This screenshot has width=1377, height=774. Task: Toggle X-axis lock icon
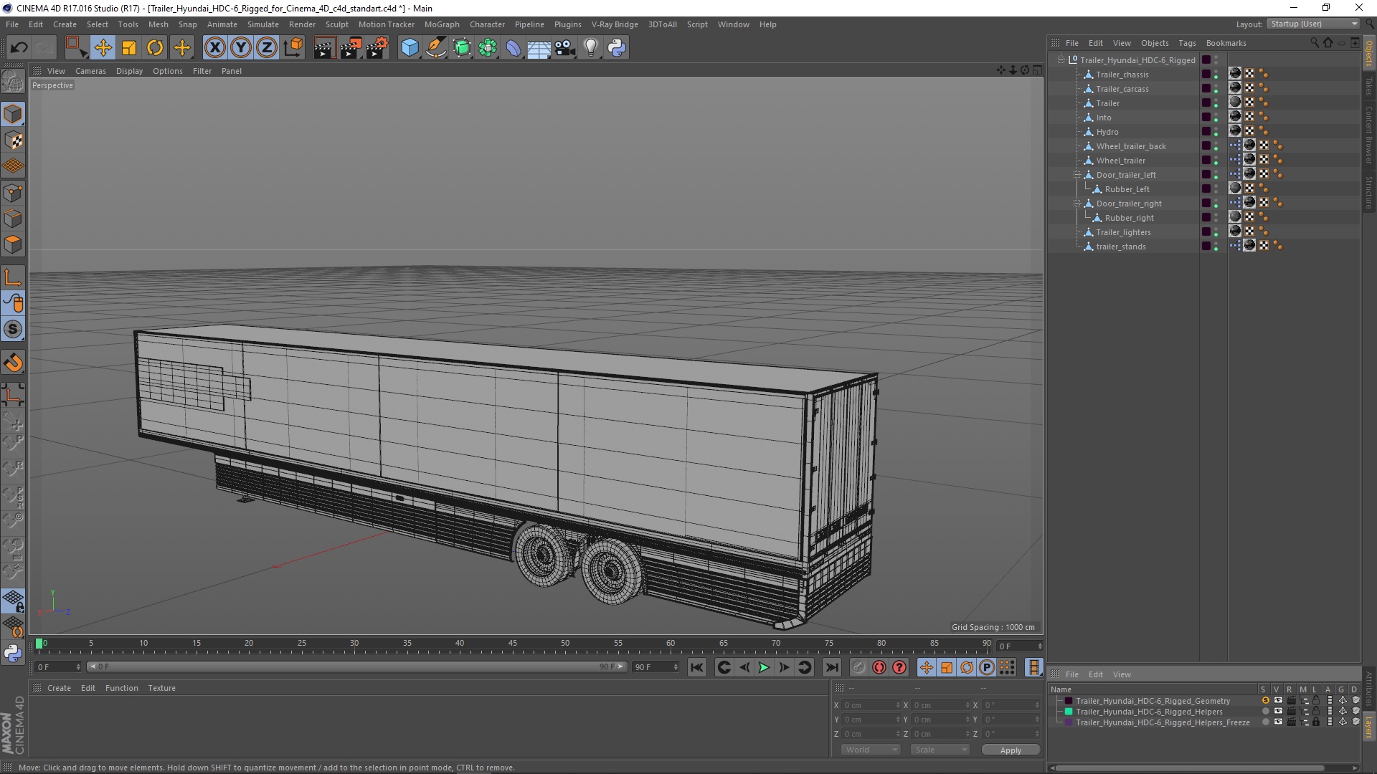[x=214, y=48]
